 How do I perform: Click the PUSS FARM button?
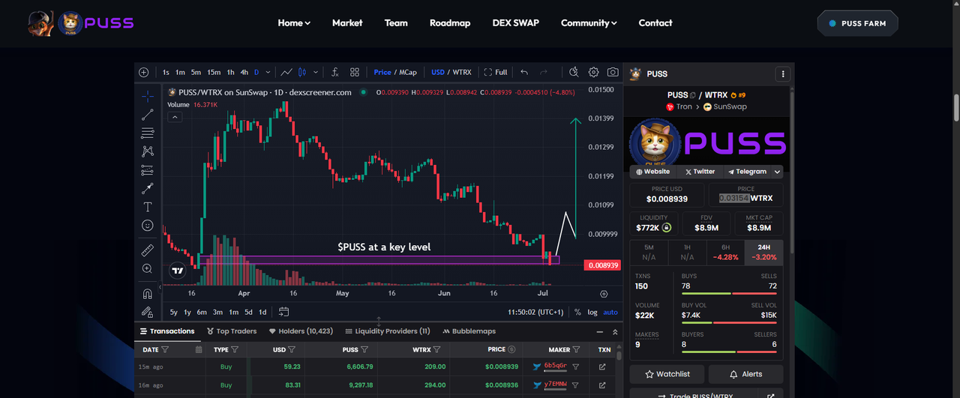tap(857, 23)
